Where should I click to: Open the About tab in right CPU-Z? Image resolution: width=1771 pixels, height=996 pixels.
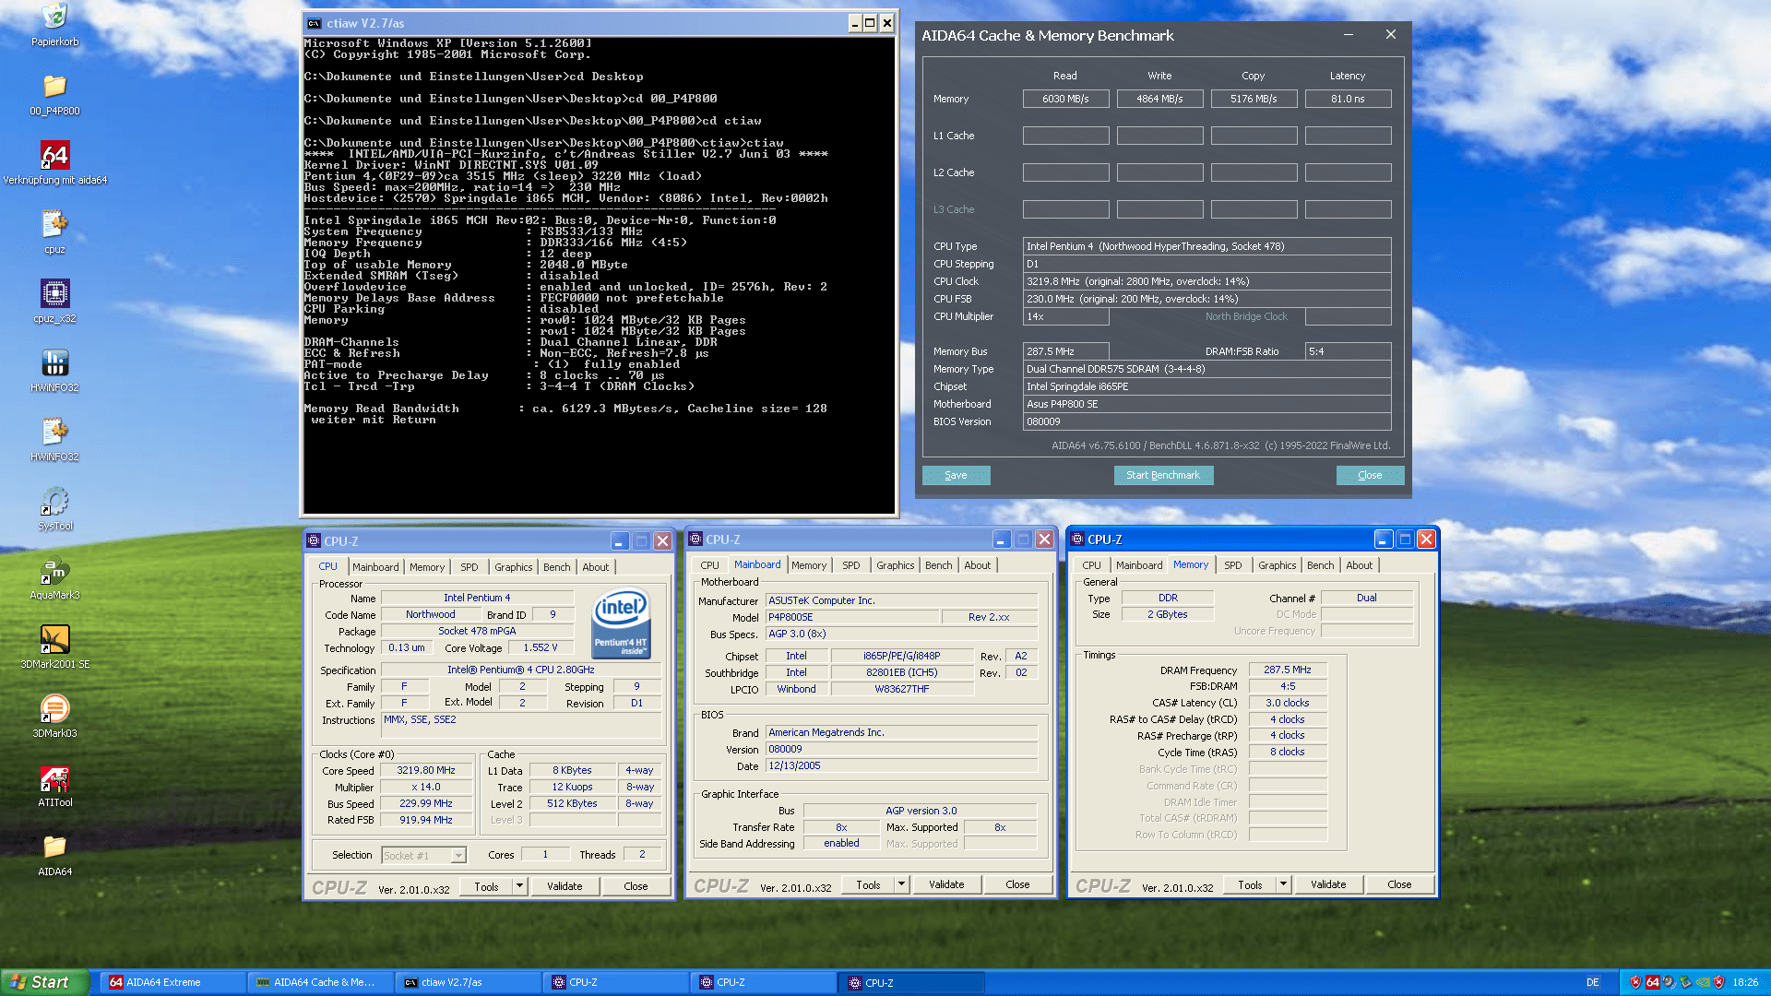coord(1359,565)
